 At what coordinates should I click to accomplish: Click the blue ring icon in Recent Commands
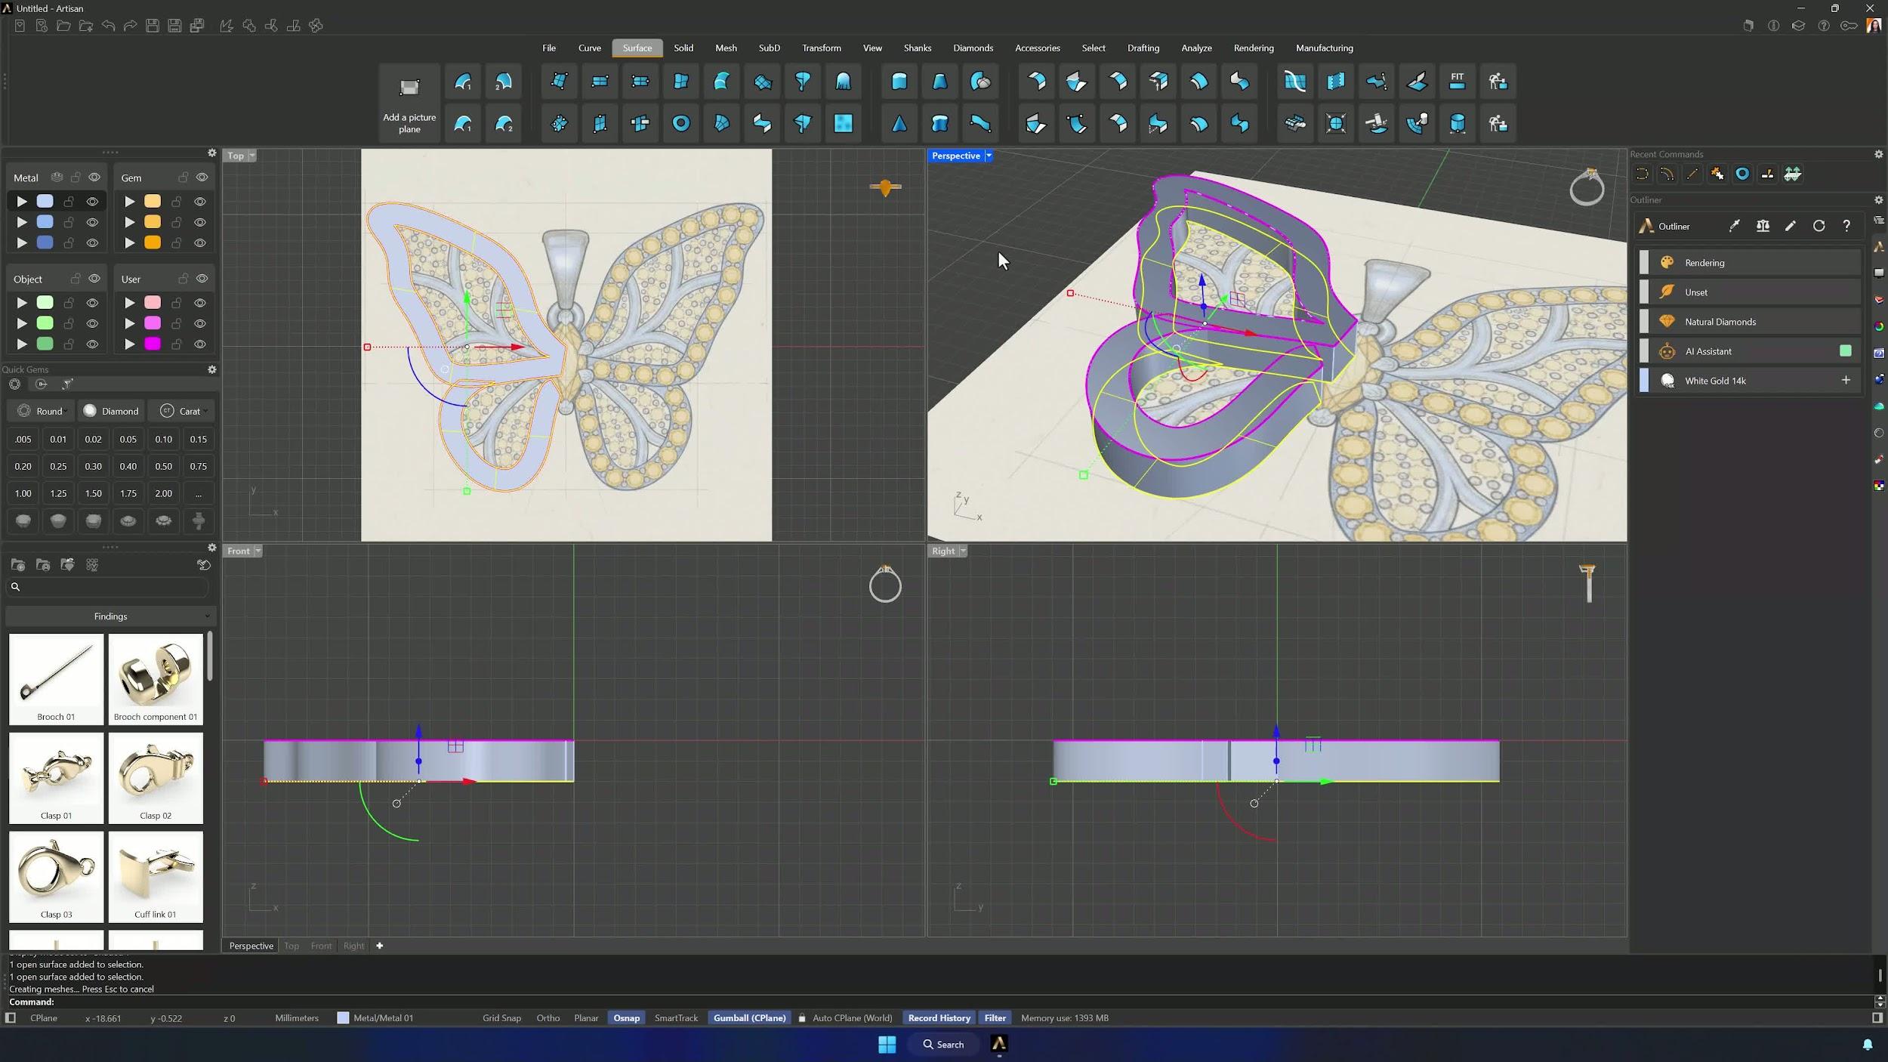tap(1742, 174)
